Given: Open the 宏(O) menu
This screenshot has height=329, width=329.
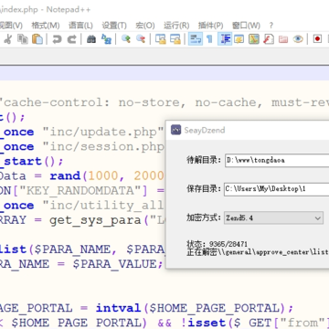Looking at the screenshot, I should pos(145,26).
